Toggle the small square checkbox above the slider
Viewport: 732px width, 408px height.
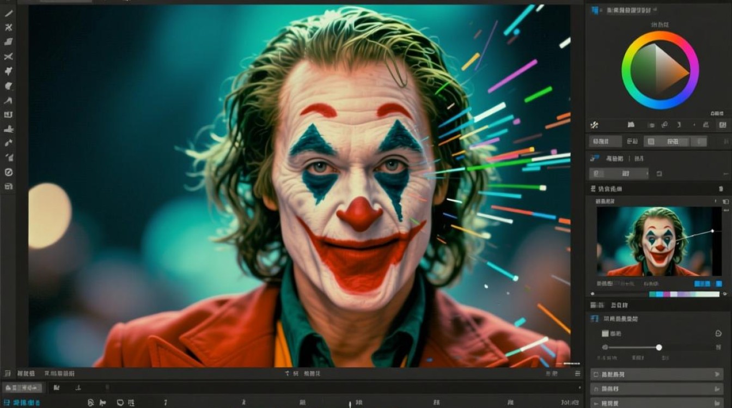pos(605,333)
